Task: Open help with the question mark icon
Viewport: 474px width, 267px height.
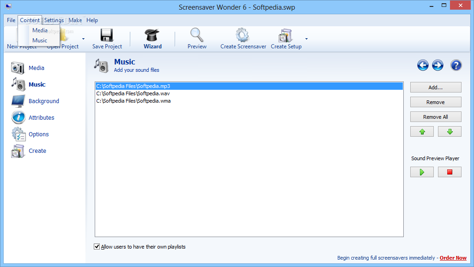Action: point(456,65)
